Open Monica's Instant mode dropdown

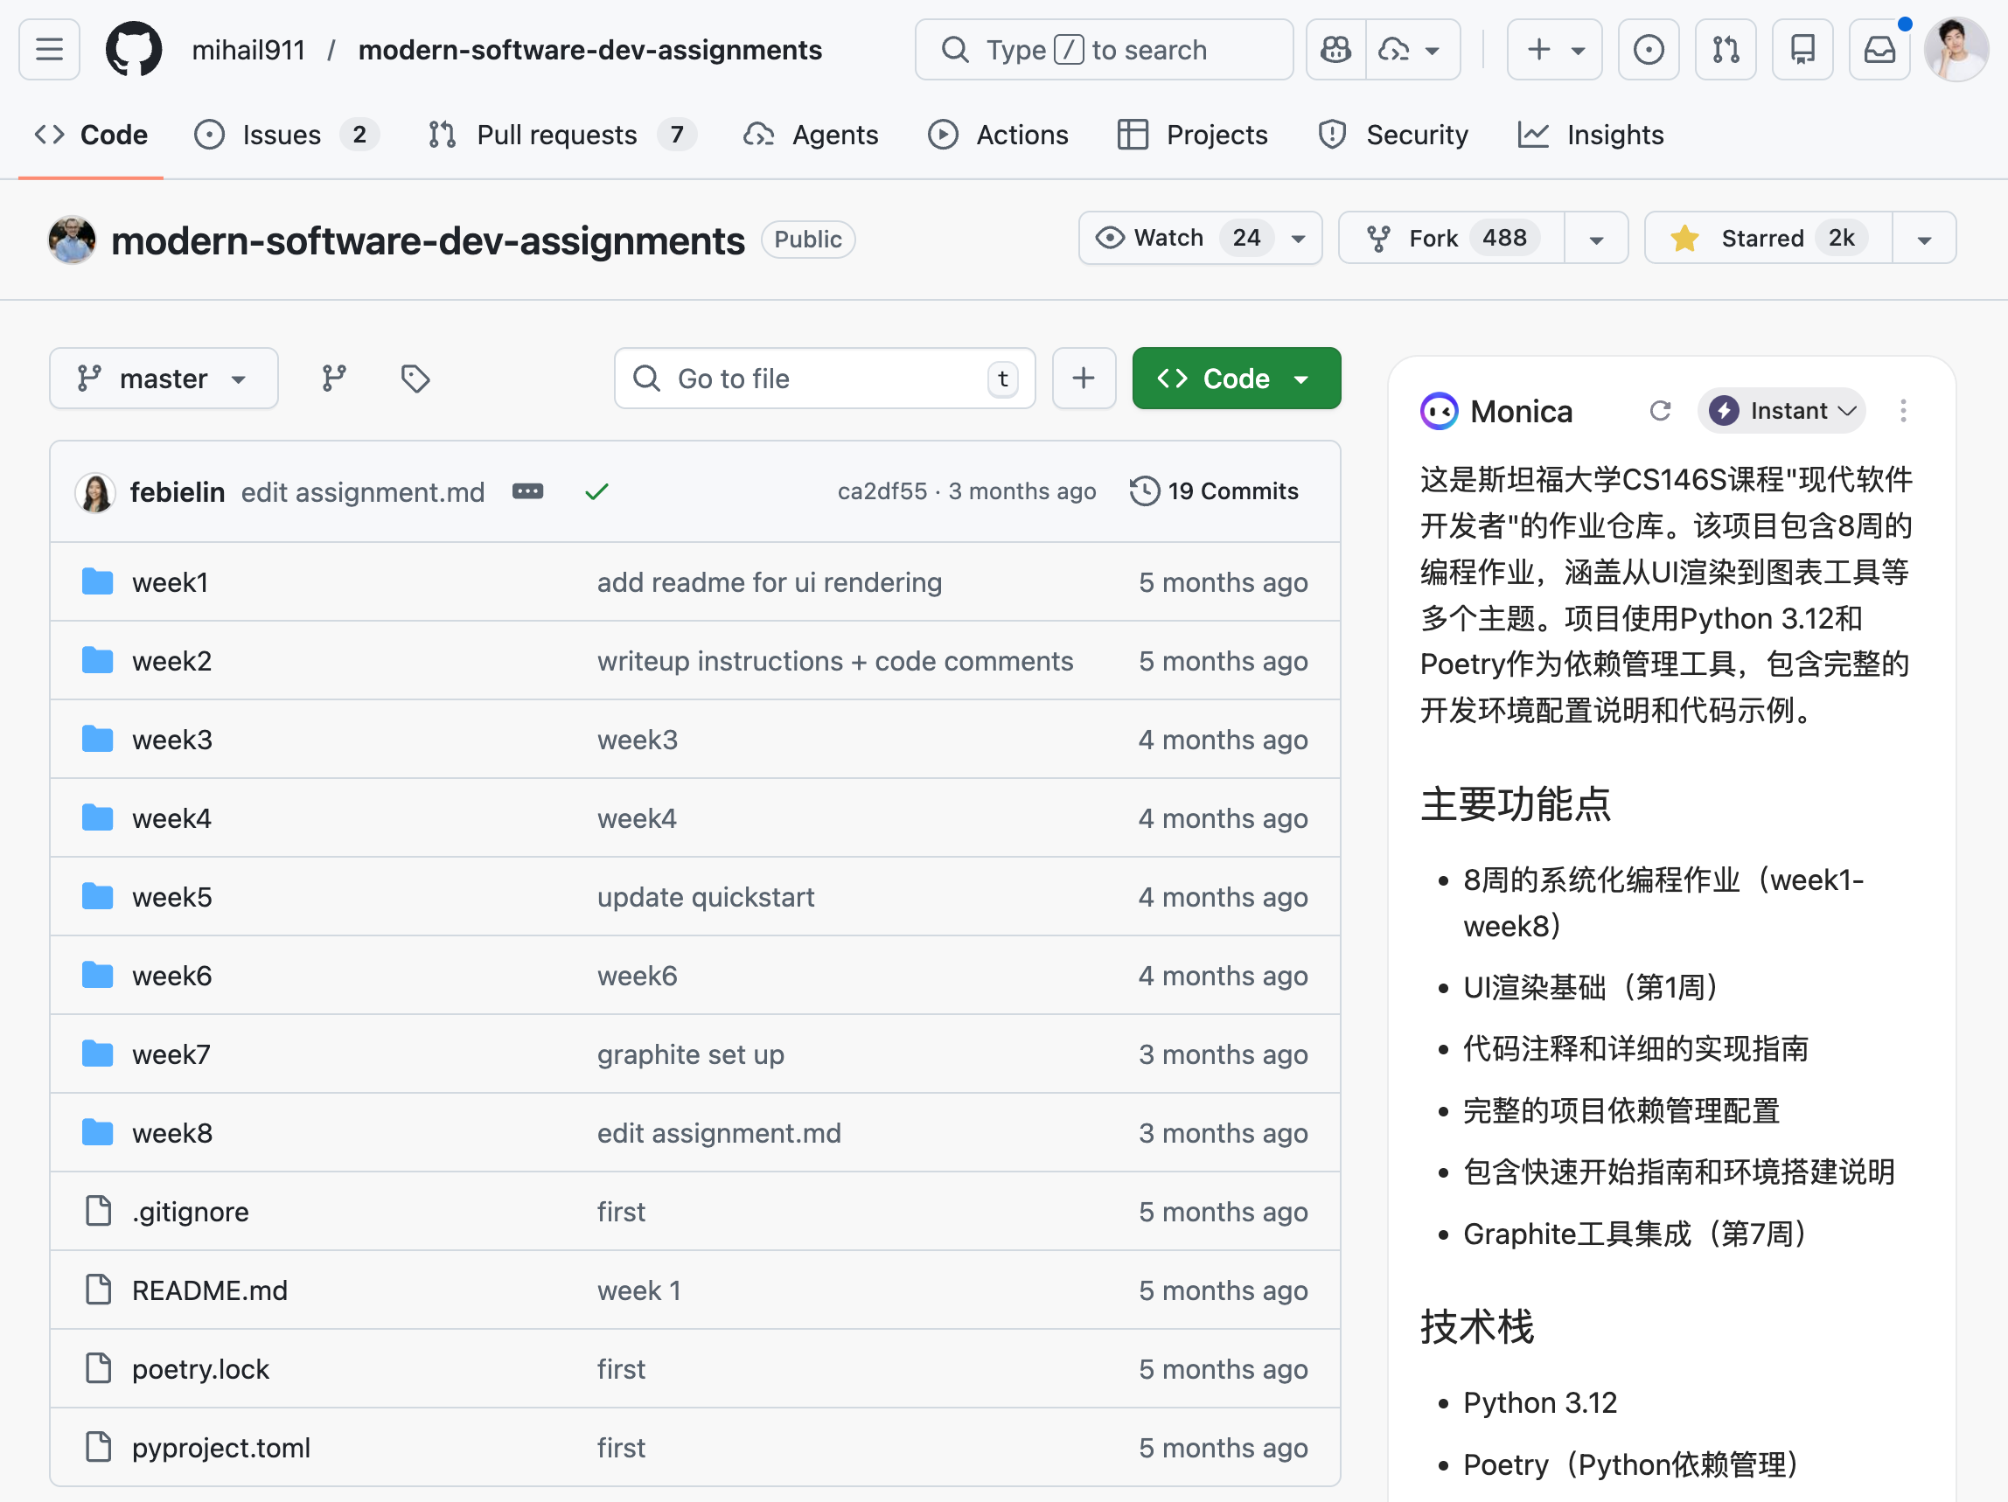[x=1781, y=411]
